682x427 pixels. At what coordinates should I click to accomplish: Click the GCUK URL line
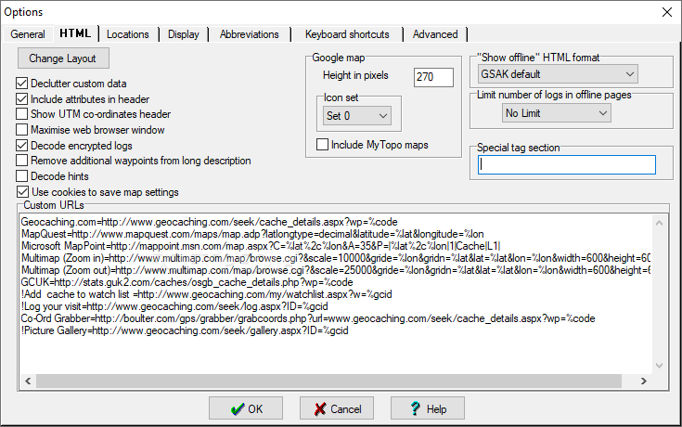pos(187,282)
